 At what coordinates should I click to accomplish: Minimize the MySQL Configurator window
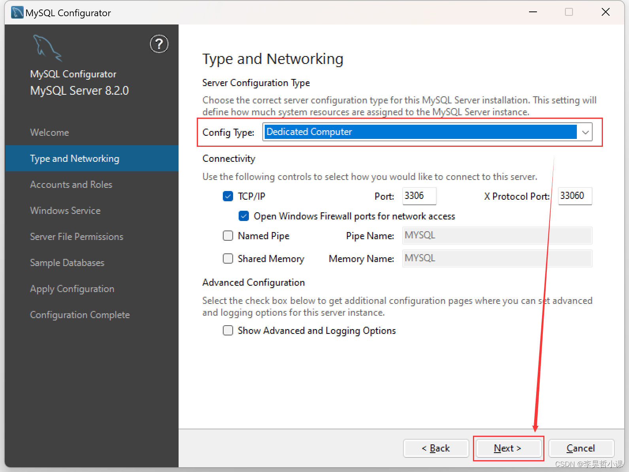click(x=533, y=12)
